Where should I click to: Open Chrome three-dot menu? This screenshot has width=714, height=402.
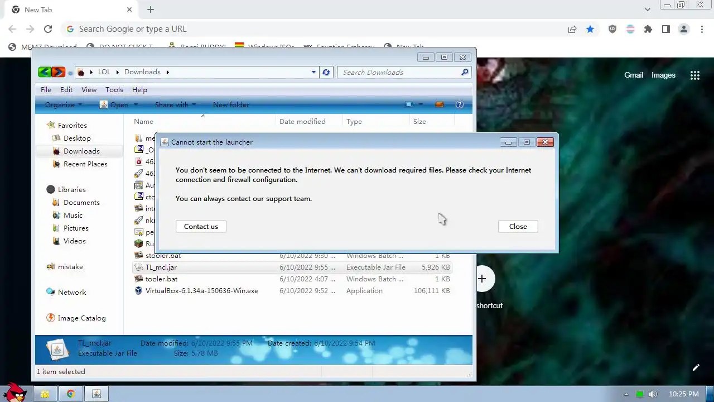tap(701, 29)
